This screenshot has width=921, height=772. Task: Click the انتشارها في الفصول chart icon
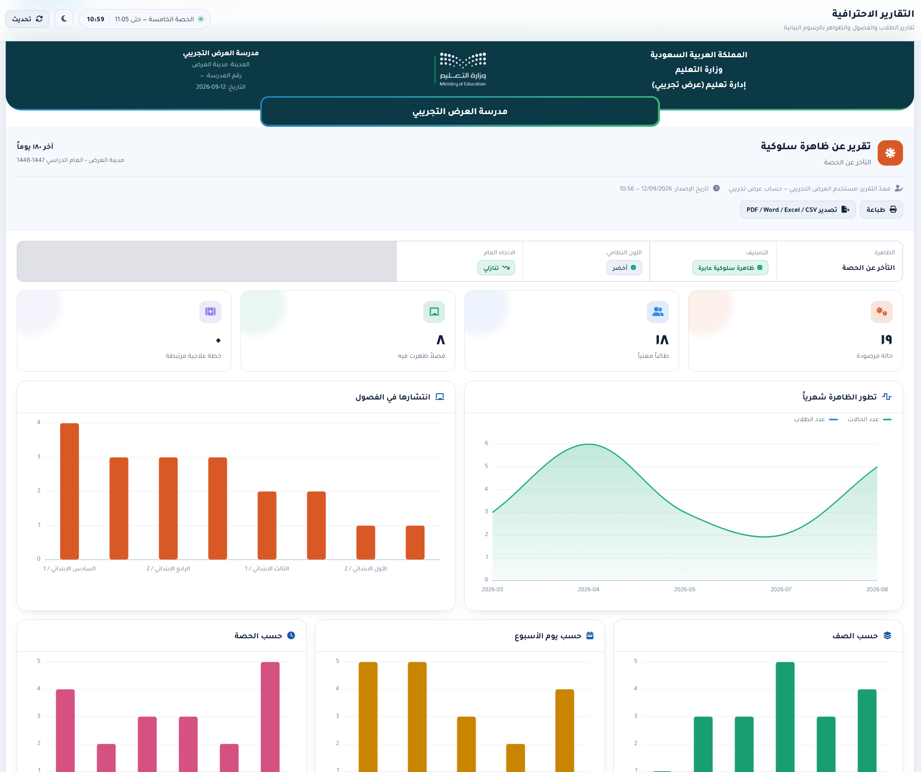tap(439, 397)
